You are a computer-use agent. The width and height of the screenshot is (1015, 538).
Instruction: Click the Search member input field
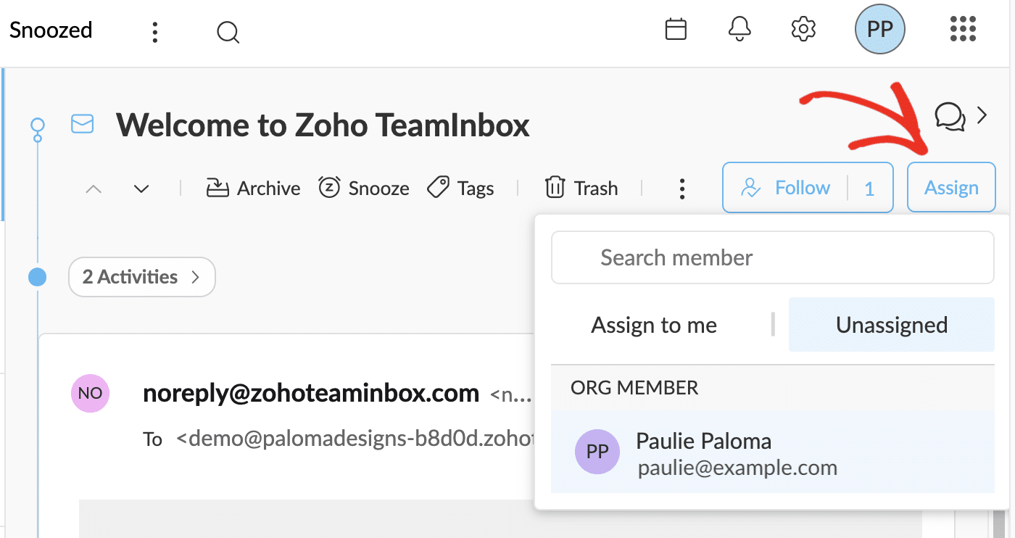[x=772, y=257]
